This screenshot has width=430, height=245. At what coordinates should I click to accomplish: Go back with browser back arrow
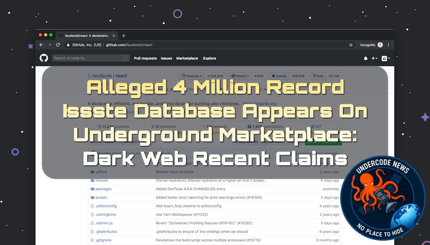coord(41,45)
